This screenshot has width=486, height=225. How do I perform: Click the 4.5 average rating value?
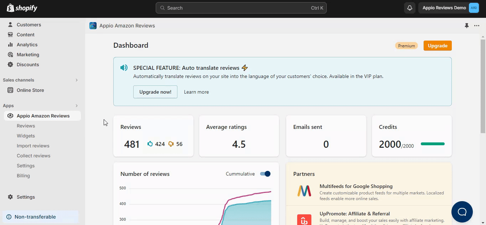click(239, 144)
